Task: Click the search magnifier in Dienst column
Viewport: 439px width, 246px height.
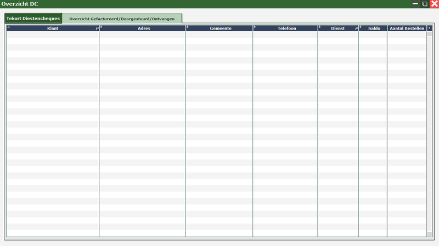Action: [x=356, y=28]
